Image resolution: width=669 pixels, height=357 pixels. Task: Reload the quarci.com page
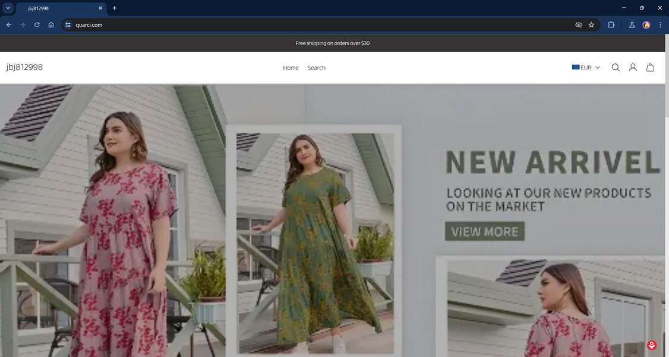(x=37, y=25)
